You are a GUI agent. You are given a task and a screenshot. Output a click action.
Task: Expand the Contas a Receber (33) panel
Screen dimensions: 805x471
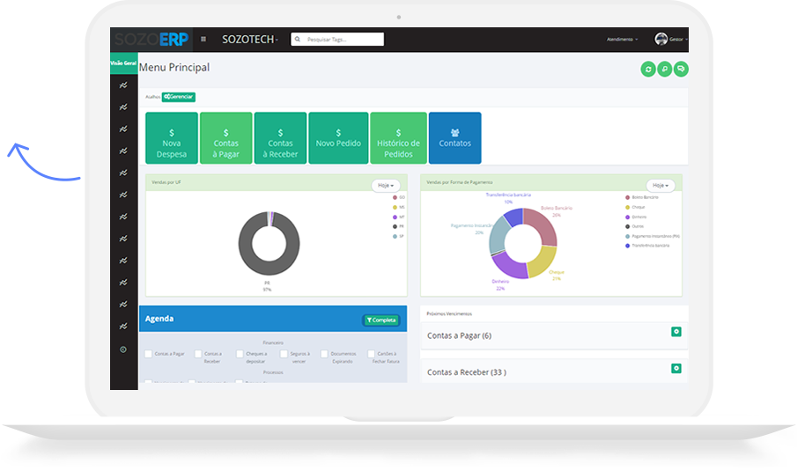pos(676,369)
